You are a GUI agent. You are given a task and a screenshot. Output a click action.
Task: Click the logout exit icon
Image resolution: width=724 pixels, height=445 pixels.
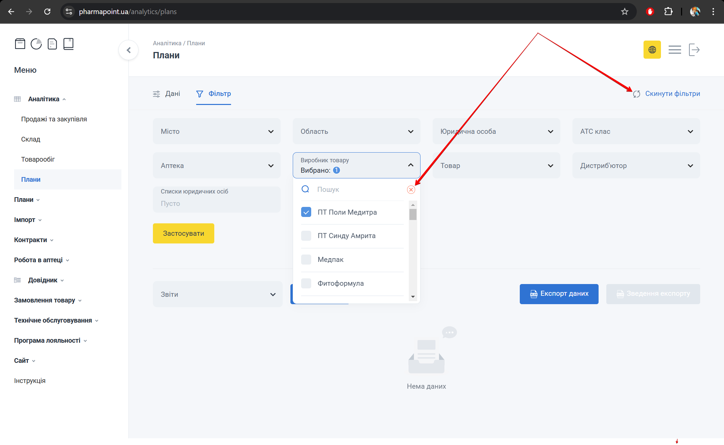(x=694, y=50)
